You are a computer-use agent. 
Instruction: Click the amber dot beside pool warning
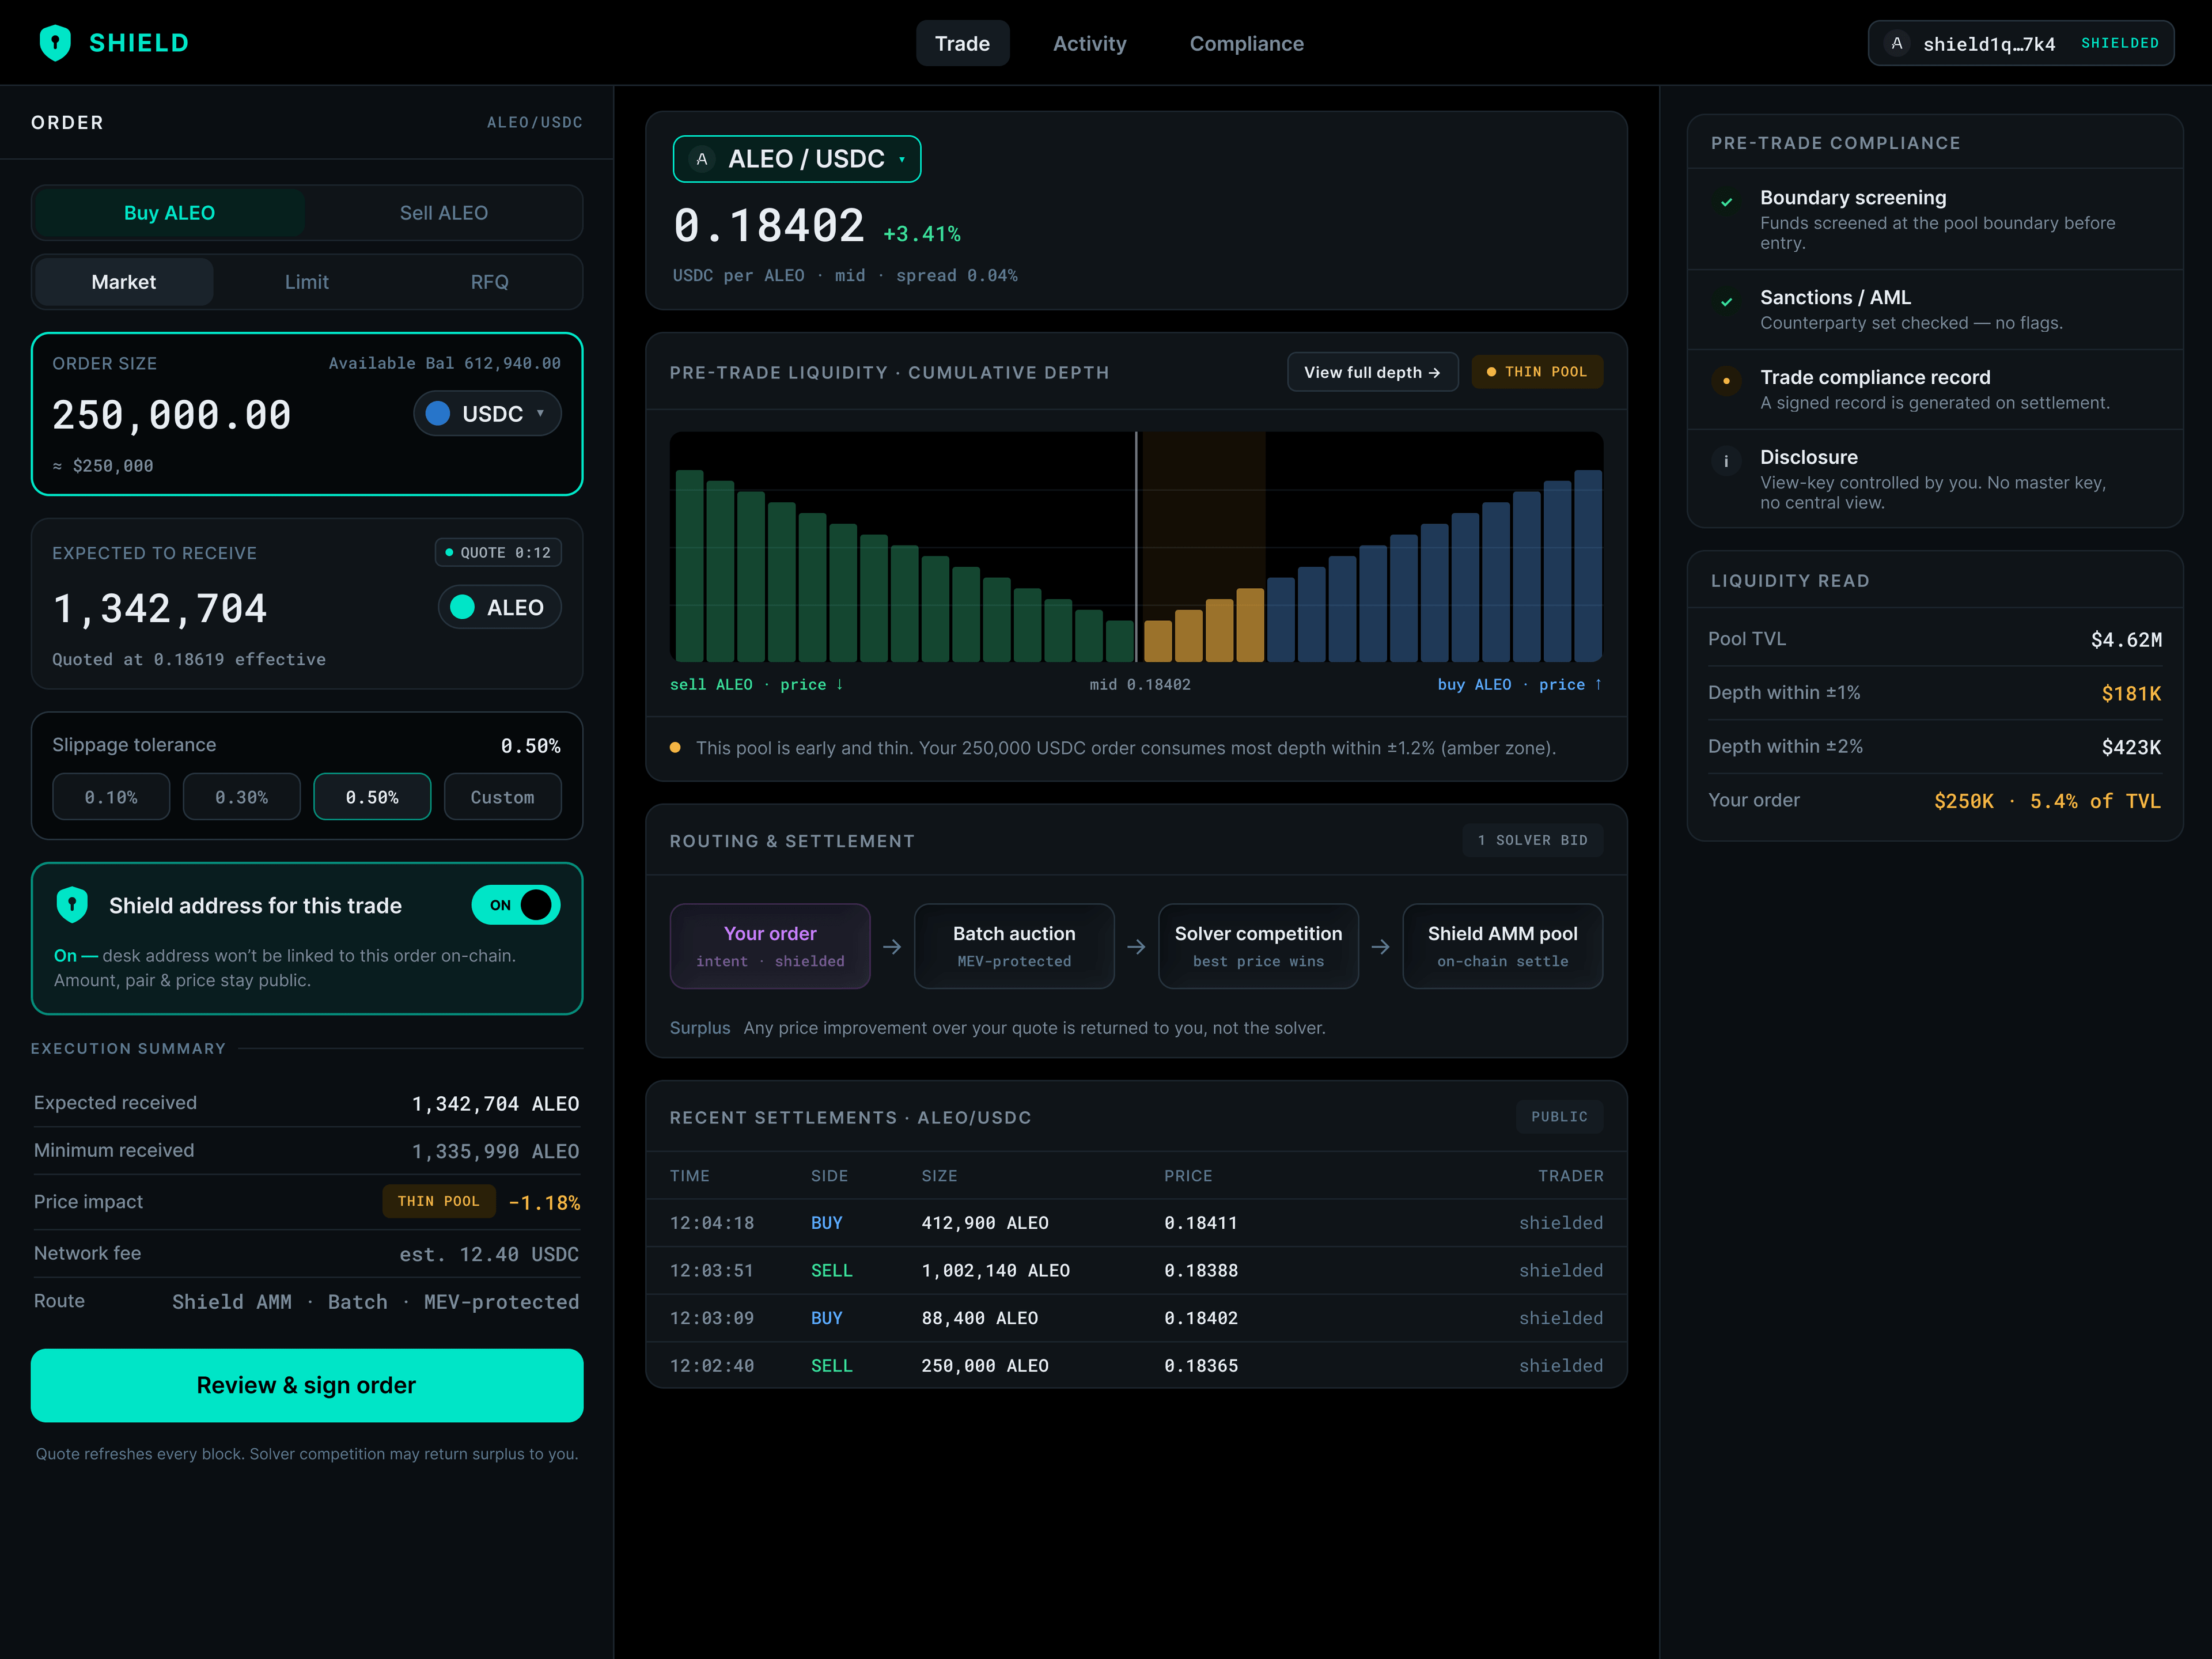pyautogui.click(x=675, y=748)
